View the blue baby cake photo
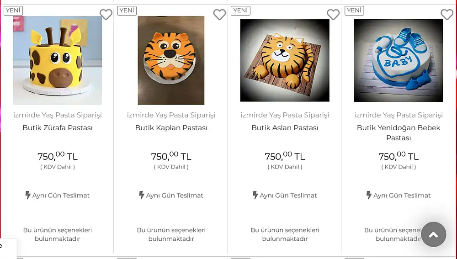 pyautogui.click(x=399, y=61)
